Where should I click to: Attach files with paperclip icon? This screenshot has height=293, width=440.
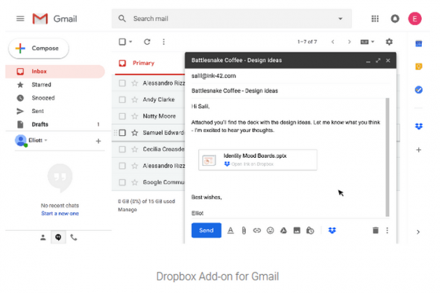[x=244, y=230]
